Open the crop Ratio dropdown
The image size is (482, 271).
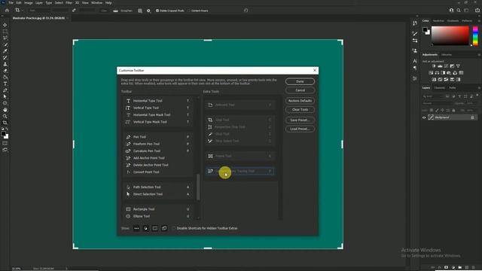point(38,11)
